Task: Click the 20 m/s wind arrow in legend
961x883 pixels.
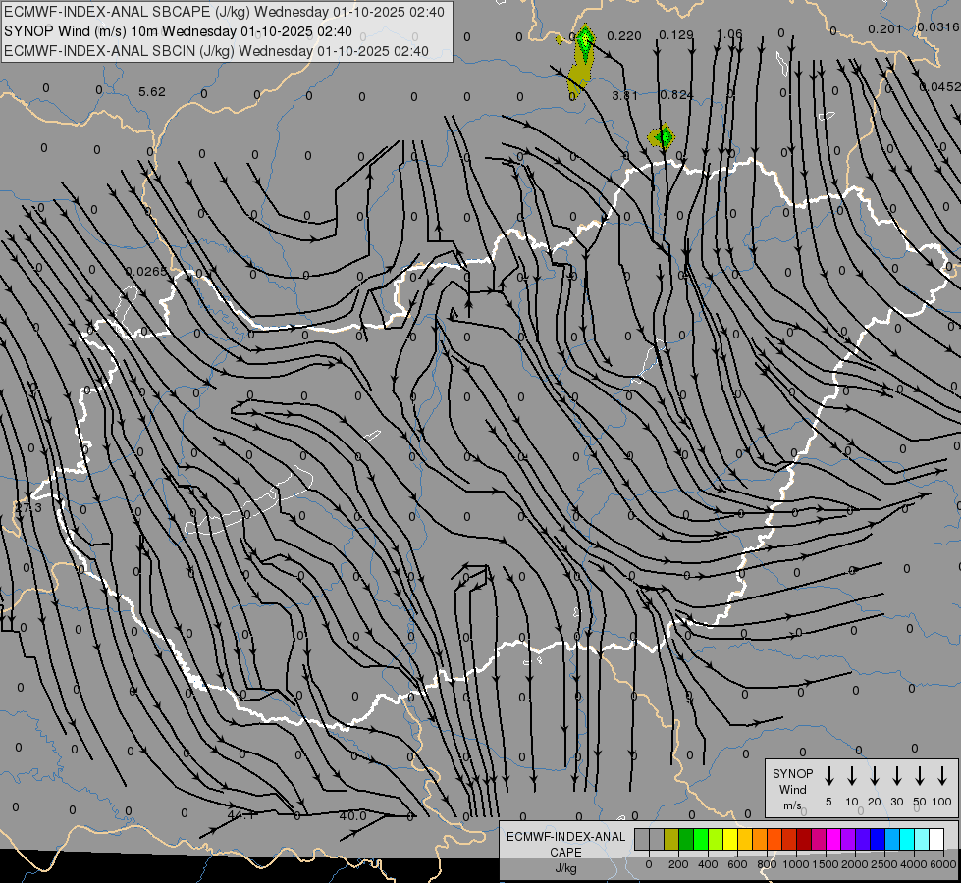Action: tap(874, 776)
